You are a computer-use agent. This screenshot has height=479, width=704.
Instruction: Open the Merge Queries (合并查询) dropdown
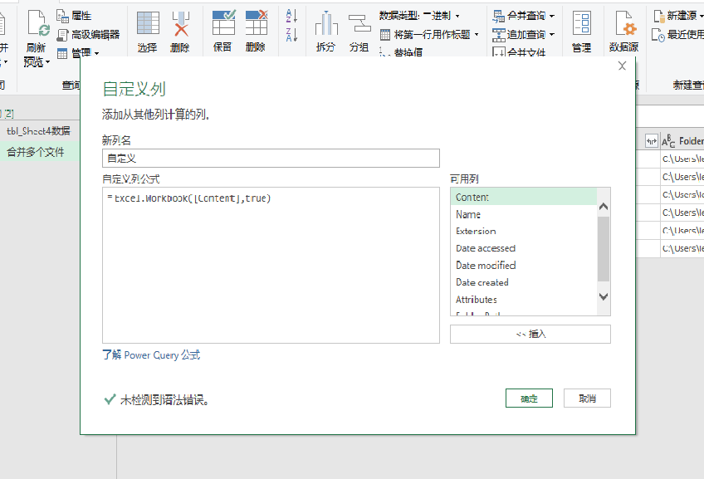(x=523, y=16)
